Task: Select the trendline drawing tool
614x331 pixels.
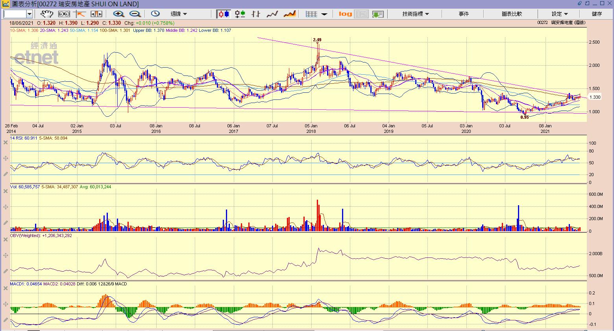Action: [80, 14]
